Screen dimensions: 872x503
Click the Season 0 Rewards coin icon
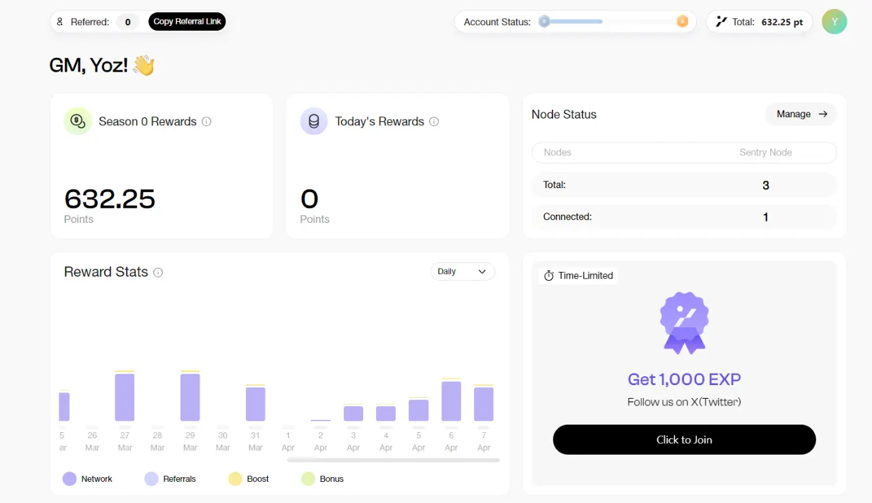(78, 121)
